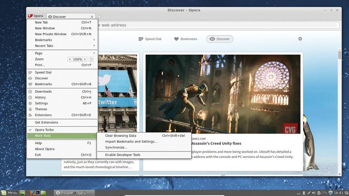Click the 100% zoom value
This screenshot has width=349, height=196.
click(x=78, y=59)
